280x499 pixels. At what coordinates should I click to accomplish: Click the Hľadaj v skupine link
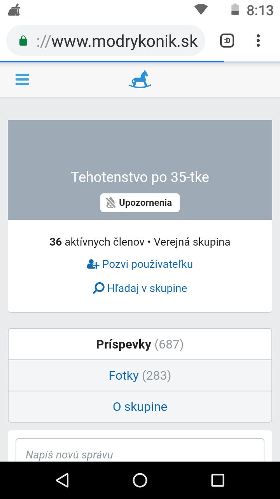pyautogui.click(x=147, y=288)
